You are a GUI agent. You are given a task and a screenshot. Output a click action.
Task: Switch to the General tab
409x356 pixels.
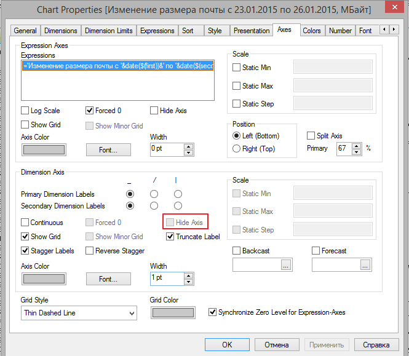pos(25,31)
